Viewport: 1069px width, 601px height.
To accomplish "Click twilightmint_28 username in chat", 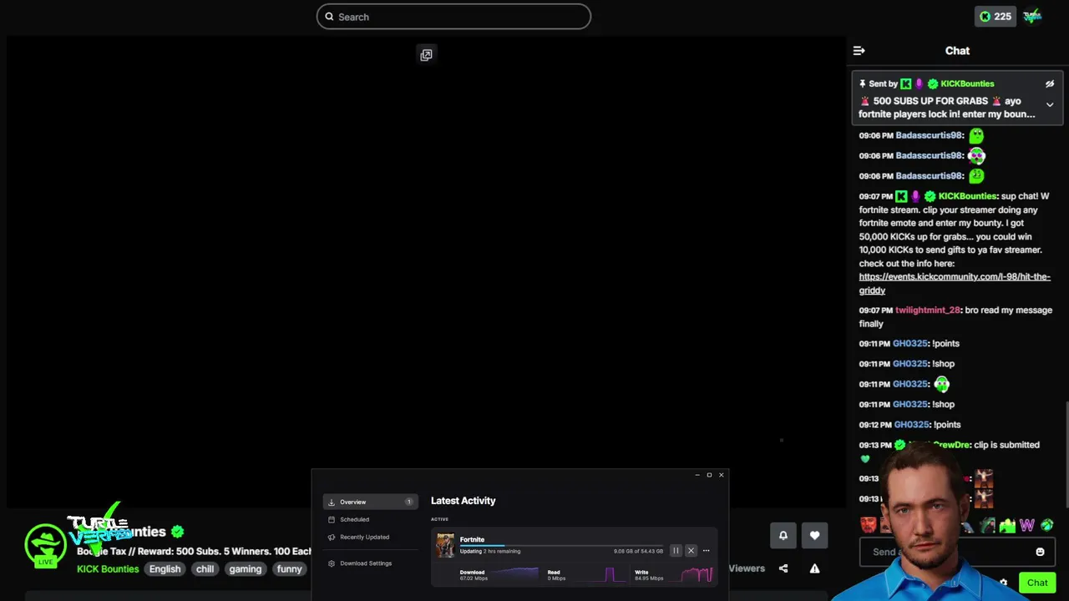I will [928, 310].
